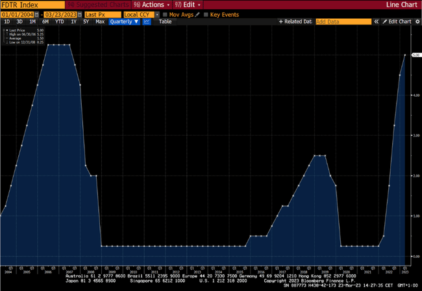Toggle the Mov Avgs checkbox

[x=165, y=14]
